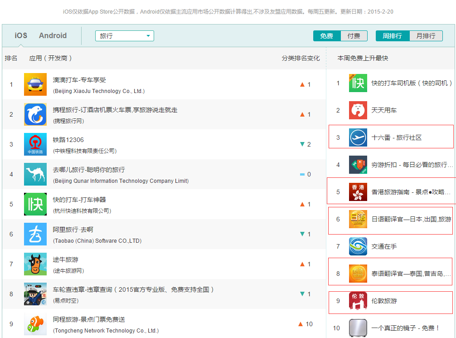Click rank change up 10 for 同程旅游
Viewport: 456px width, 338px height.
click(306, 324)
